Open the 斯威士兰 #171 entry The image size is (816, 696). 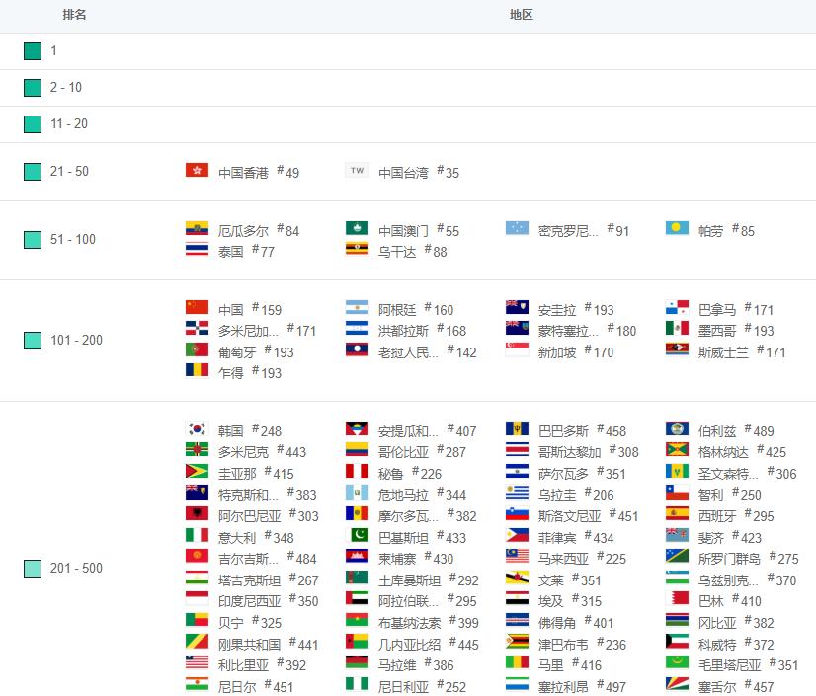(x=726, y=350)
